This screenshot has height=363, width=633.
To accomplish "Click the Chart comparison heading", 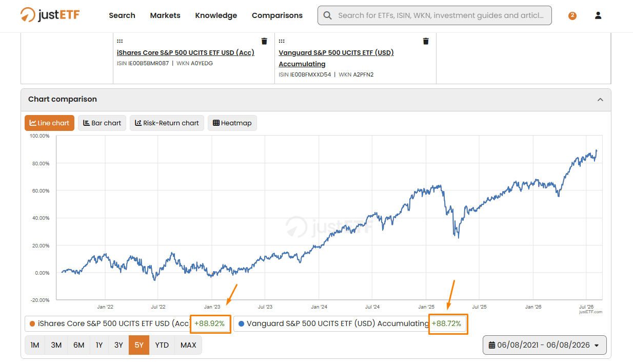I will click(x=63, y=99).
